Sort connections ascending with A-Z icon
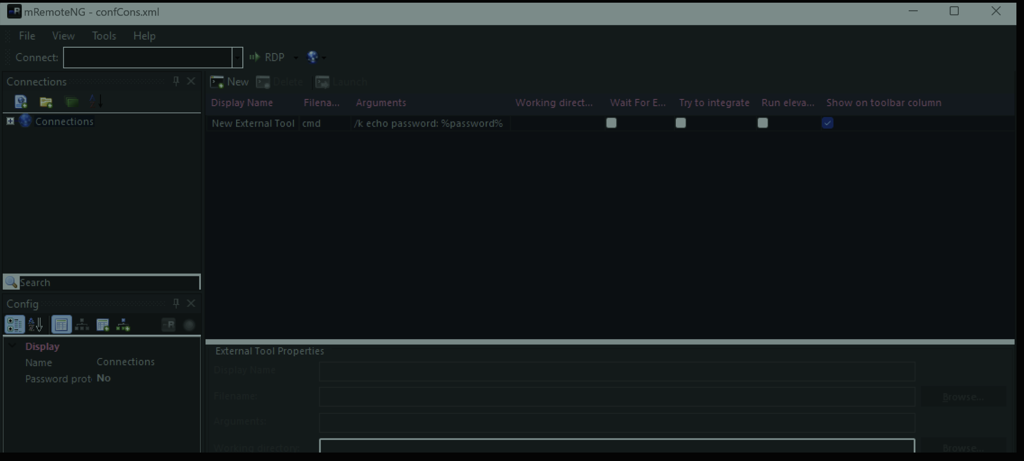 (96, 102)
